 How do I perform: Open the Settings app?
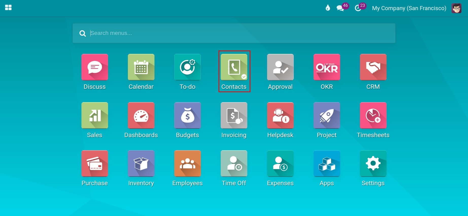pos(373,163)
